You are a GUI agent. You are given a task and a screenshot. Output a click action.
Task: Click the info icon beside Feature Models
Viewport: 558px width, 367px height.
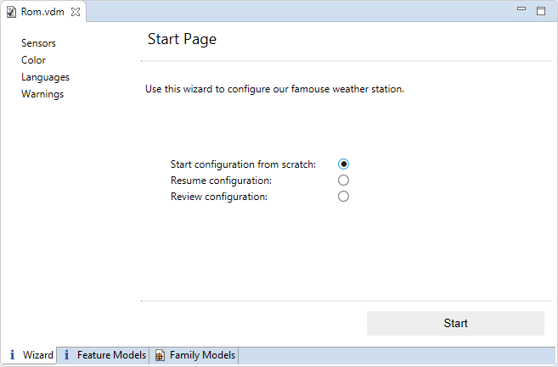[x=67, y=355]
